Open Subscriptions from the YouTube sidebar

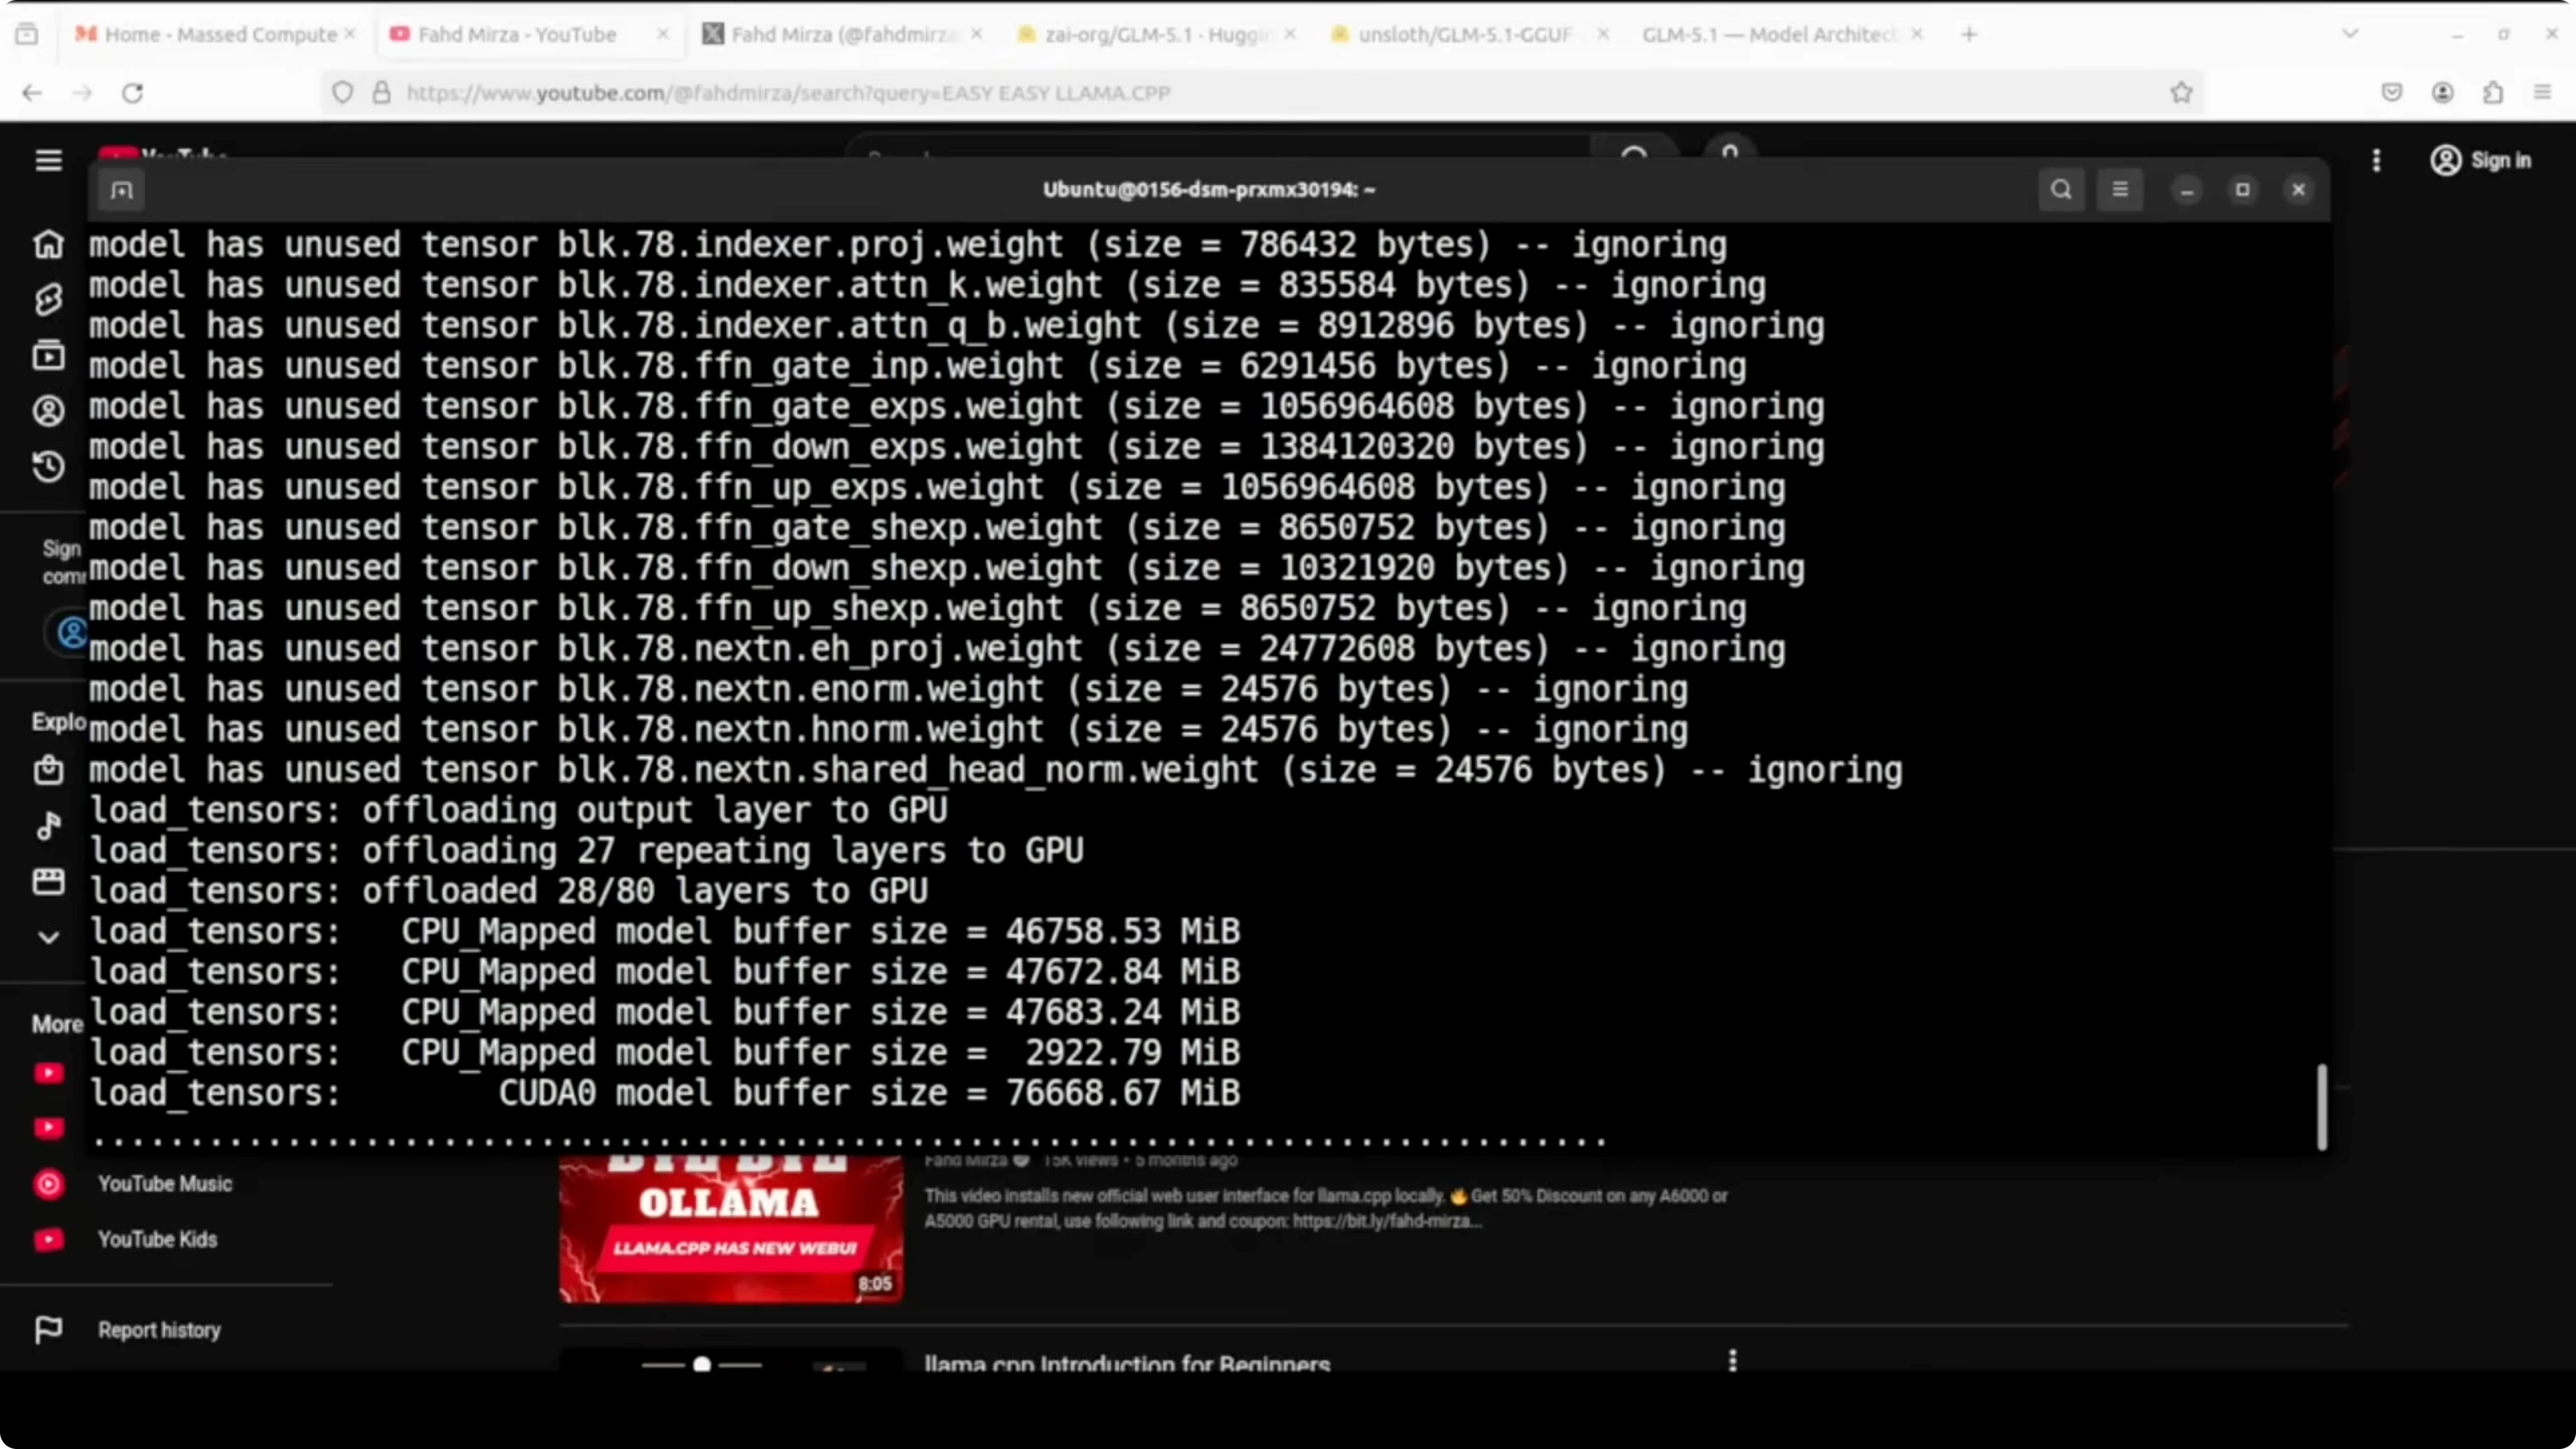[48, 355]
